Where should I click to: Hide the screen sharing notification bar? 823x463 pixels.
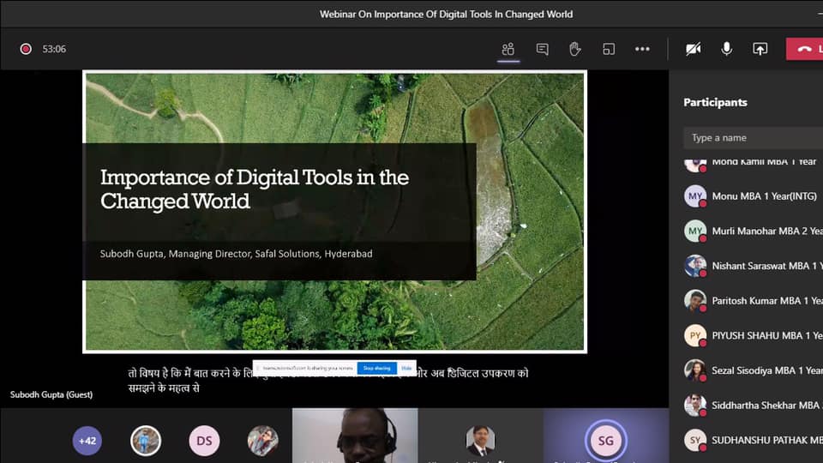click(x=406, y=368)
